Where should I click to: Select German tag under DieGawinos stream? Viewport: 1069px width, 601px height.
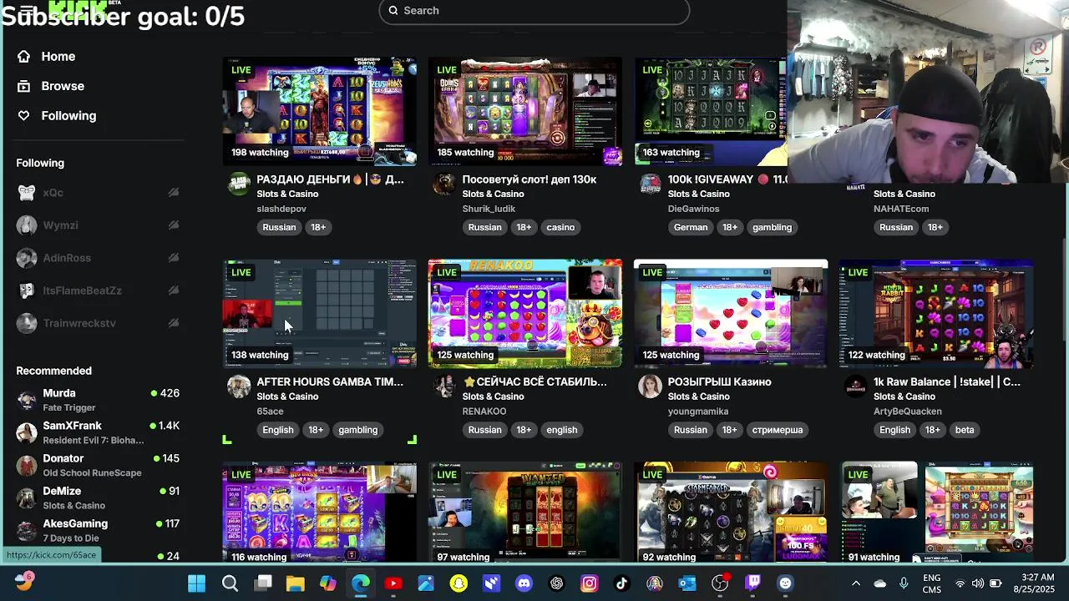(691, 227)
